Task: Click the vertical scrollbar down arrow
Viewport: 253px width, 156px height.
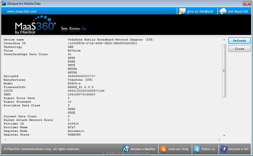Action: coord(224,136)
